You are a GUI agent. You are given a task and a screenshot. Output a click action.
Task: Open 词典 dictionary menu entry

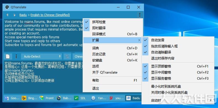(x=113, y=48)
